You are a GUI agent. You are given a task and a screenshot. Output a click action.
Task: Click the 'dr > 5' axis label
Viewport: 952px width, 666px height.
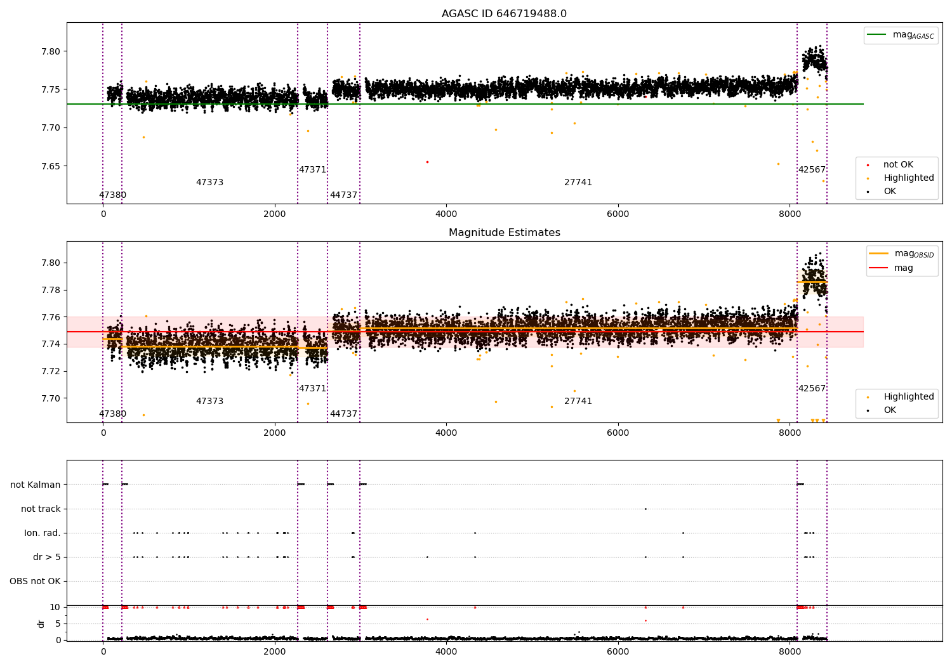coord(47,557)
